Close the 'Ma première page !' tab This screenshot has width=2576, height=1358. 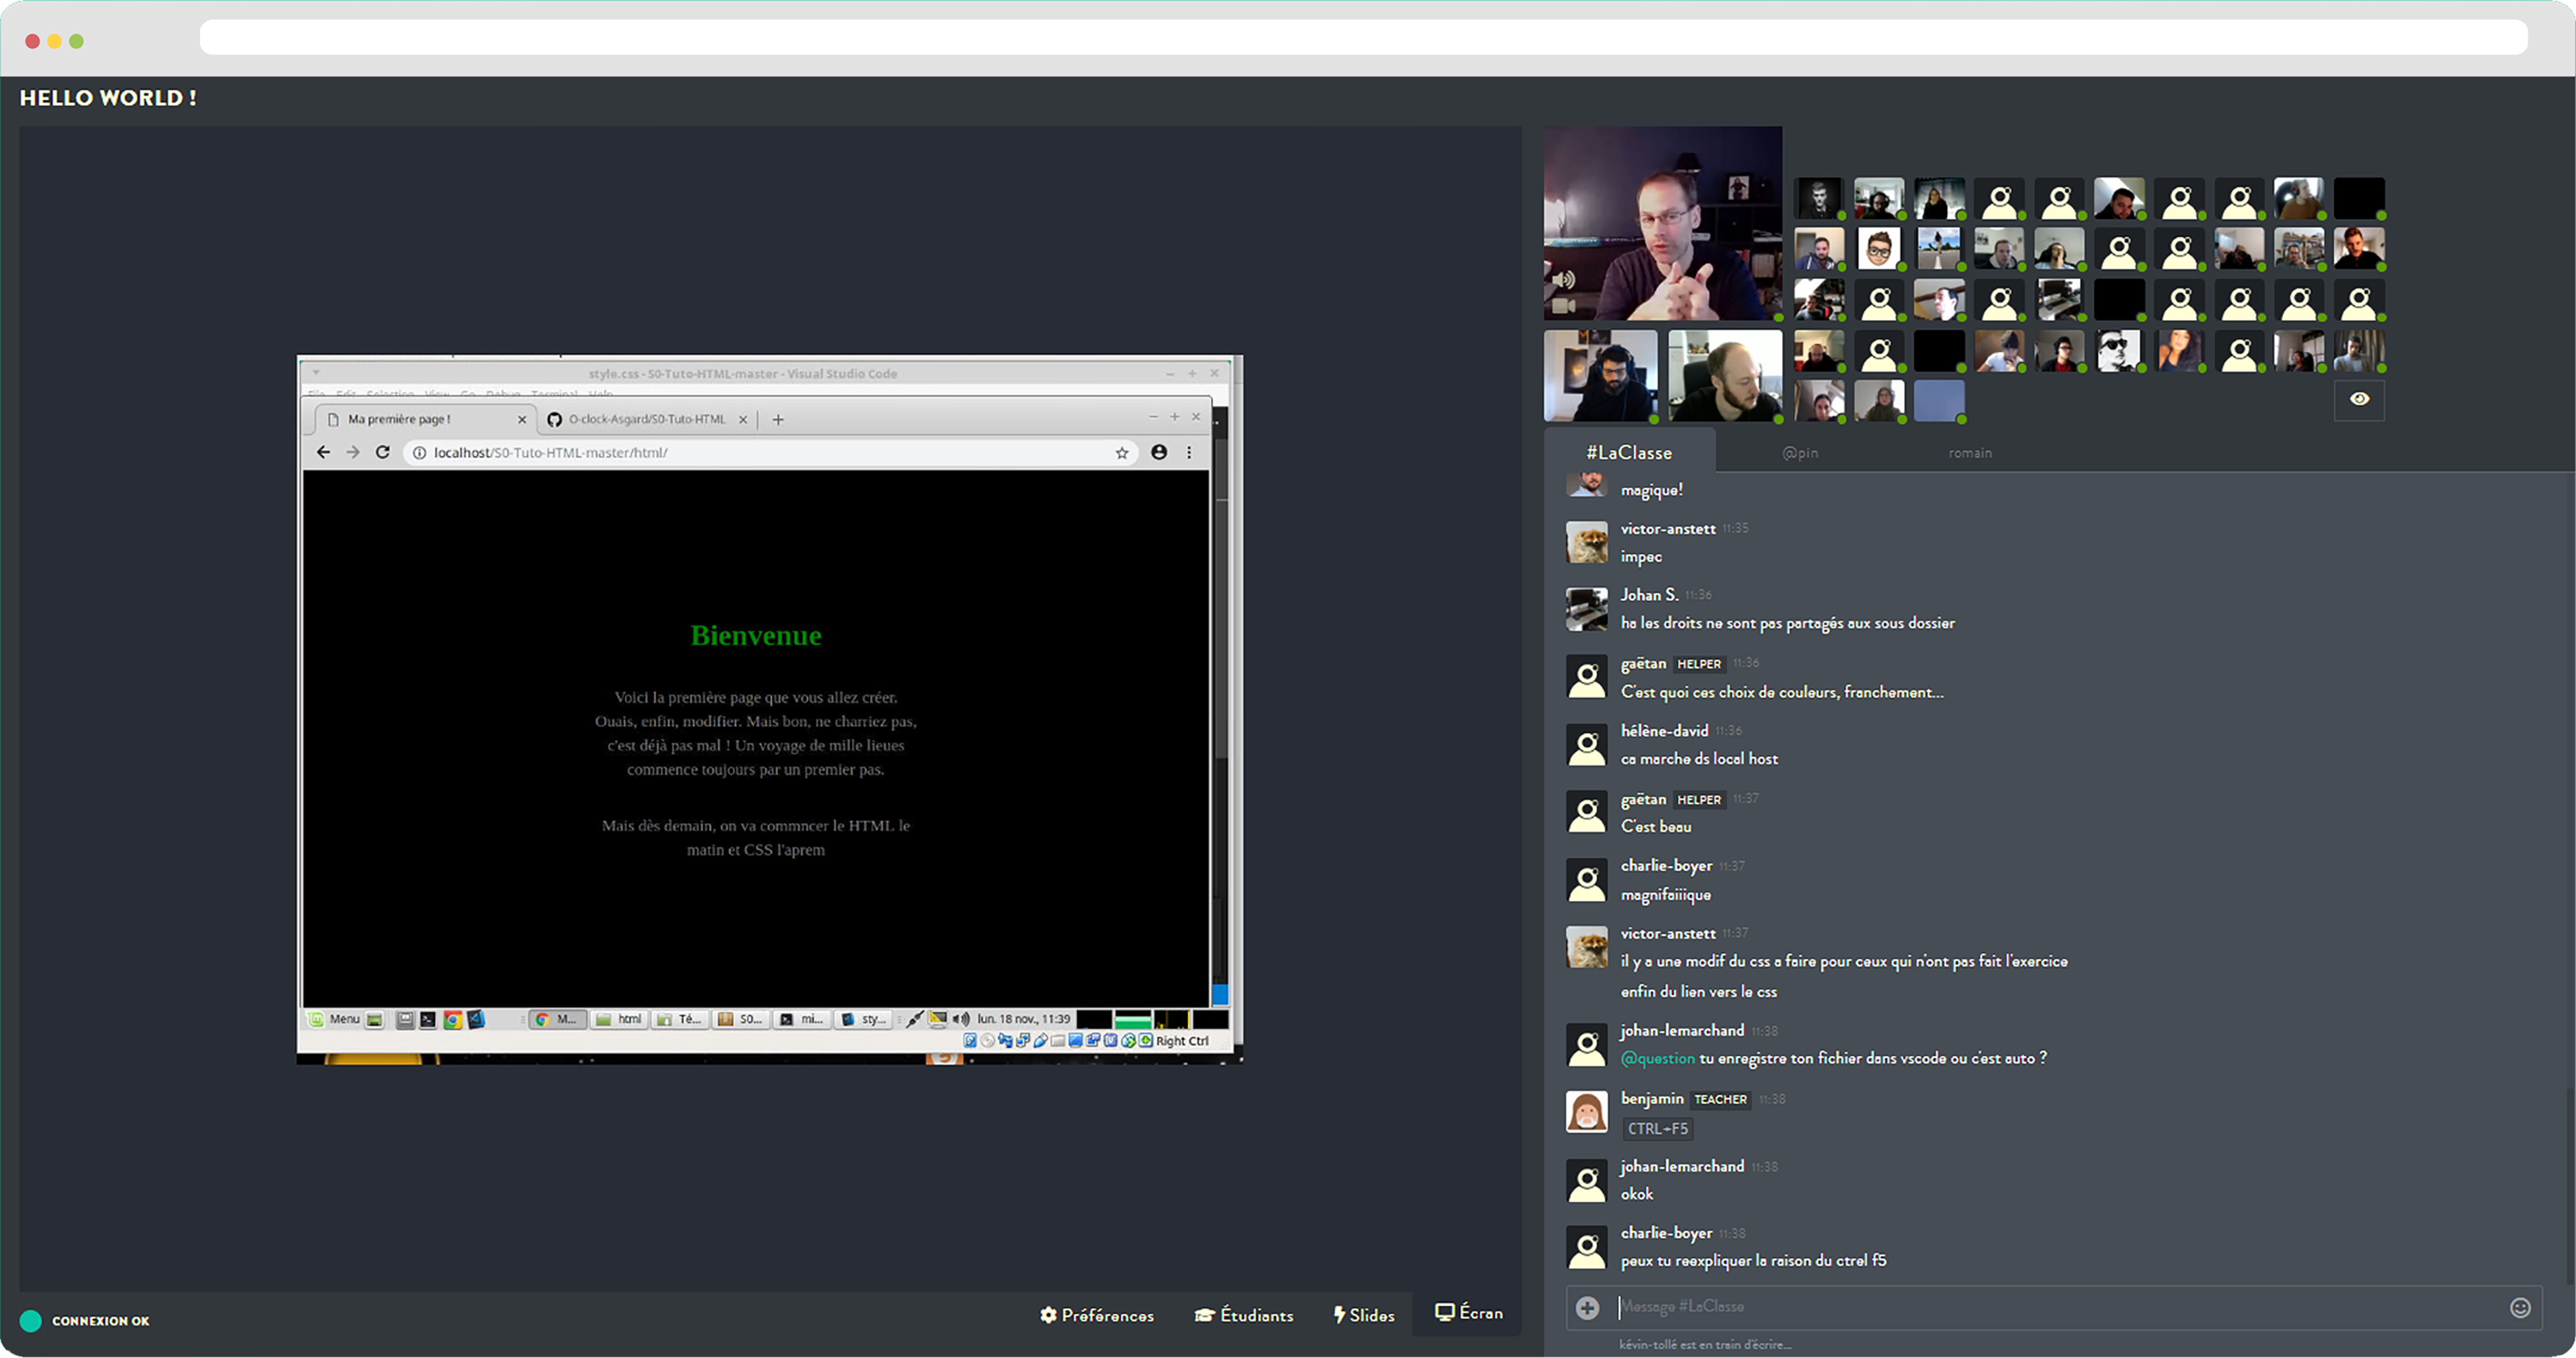click(x=521, y=420)
